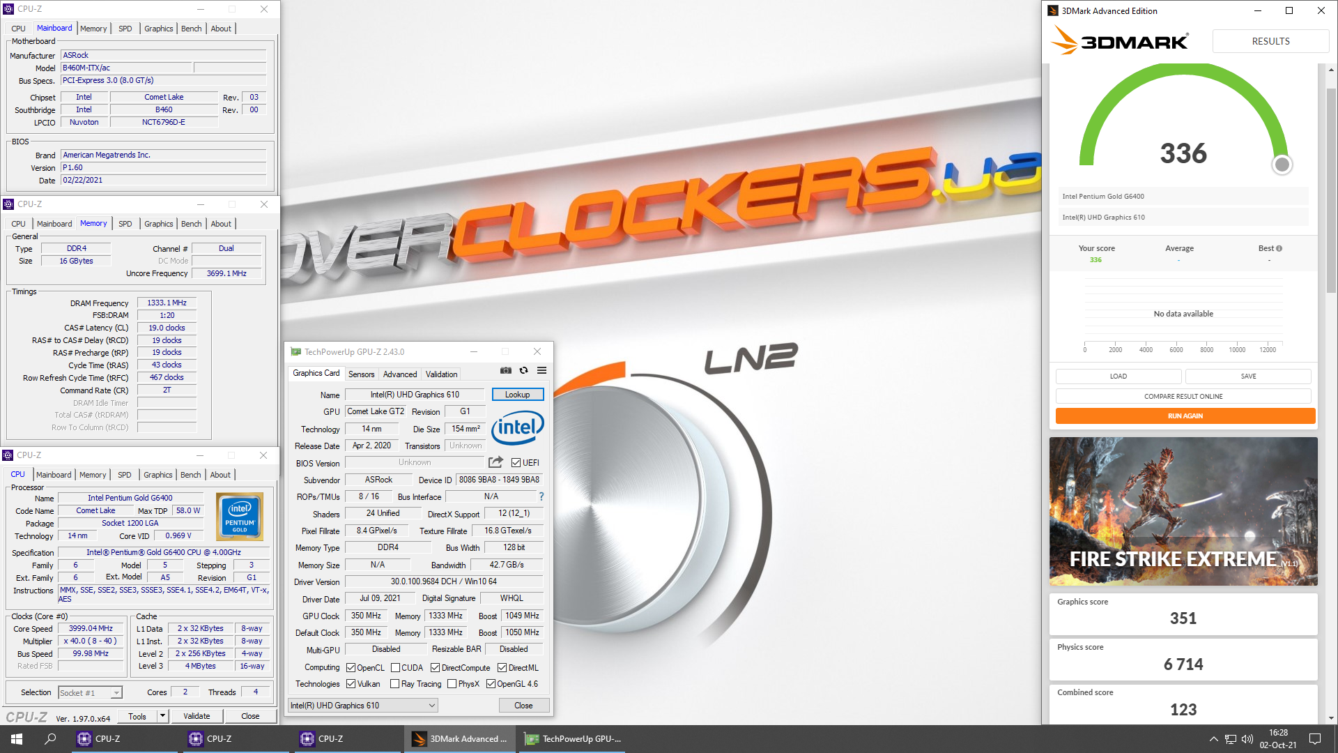Click LOAD button in 3DMark

[1118, 376]
